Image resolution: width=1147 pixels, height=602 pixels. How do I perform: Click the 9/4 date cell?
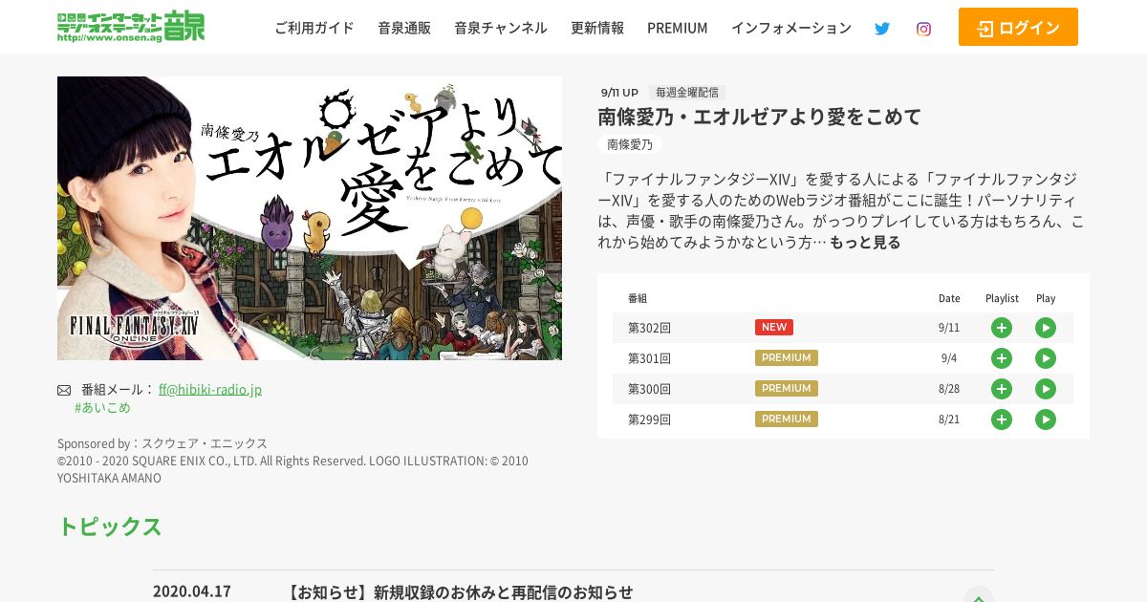(x=949, y=358)
